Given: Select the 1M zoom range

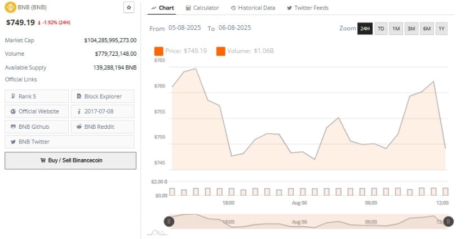Looking at the screenshot, I should point(396,29).
